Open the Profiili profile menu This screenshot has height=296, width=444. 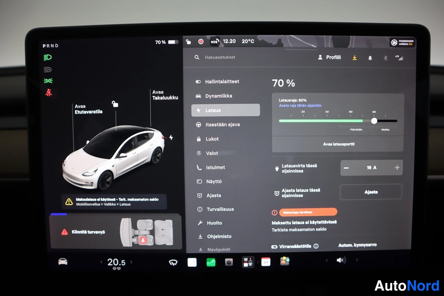pos(329,57)
